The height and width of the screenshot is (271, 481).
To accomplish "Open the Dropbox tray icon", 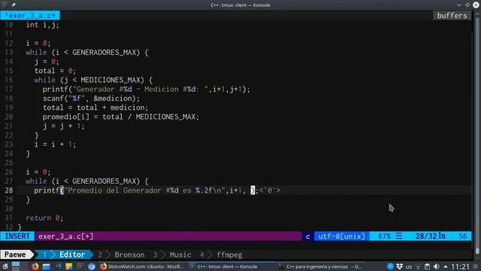I will [x=399, y=266].
